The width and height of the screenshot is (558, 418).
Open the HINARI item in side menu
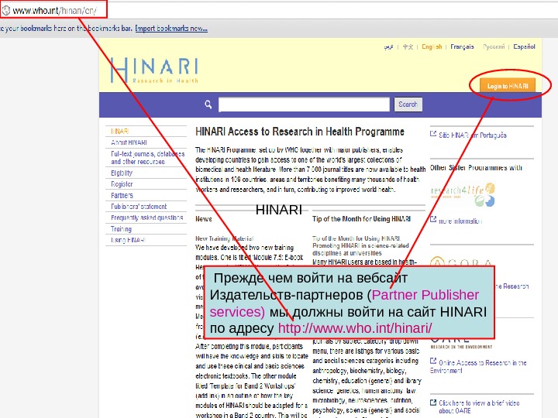[119, 131]
